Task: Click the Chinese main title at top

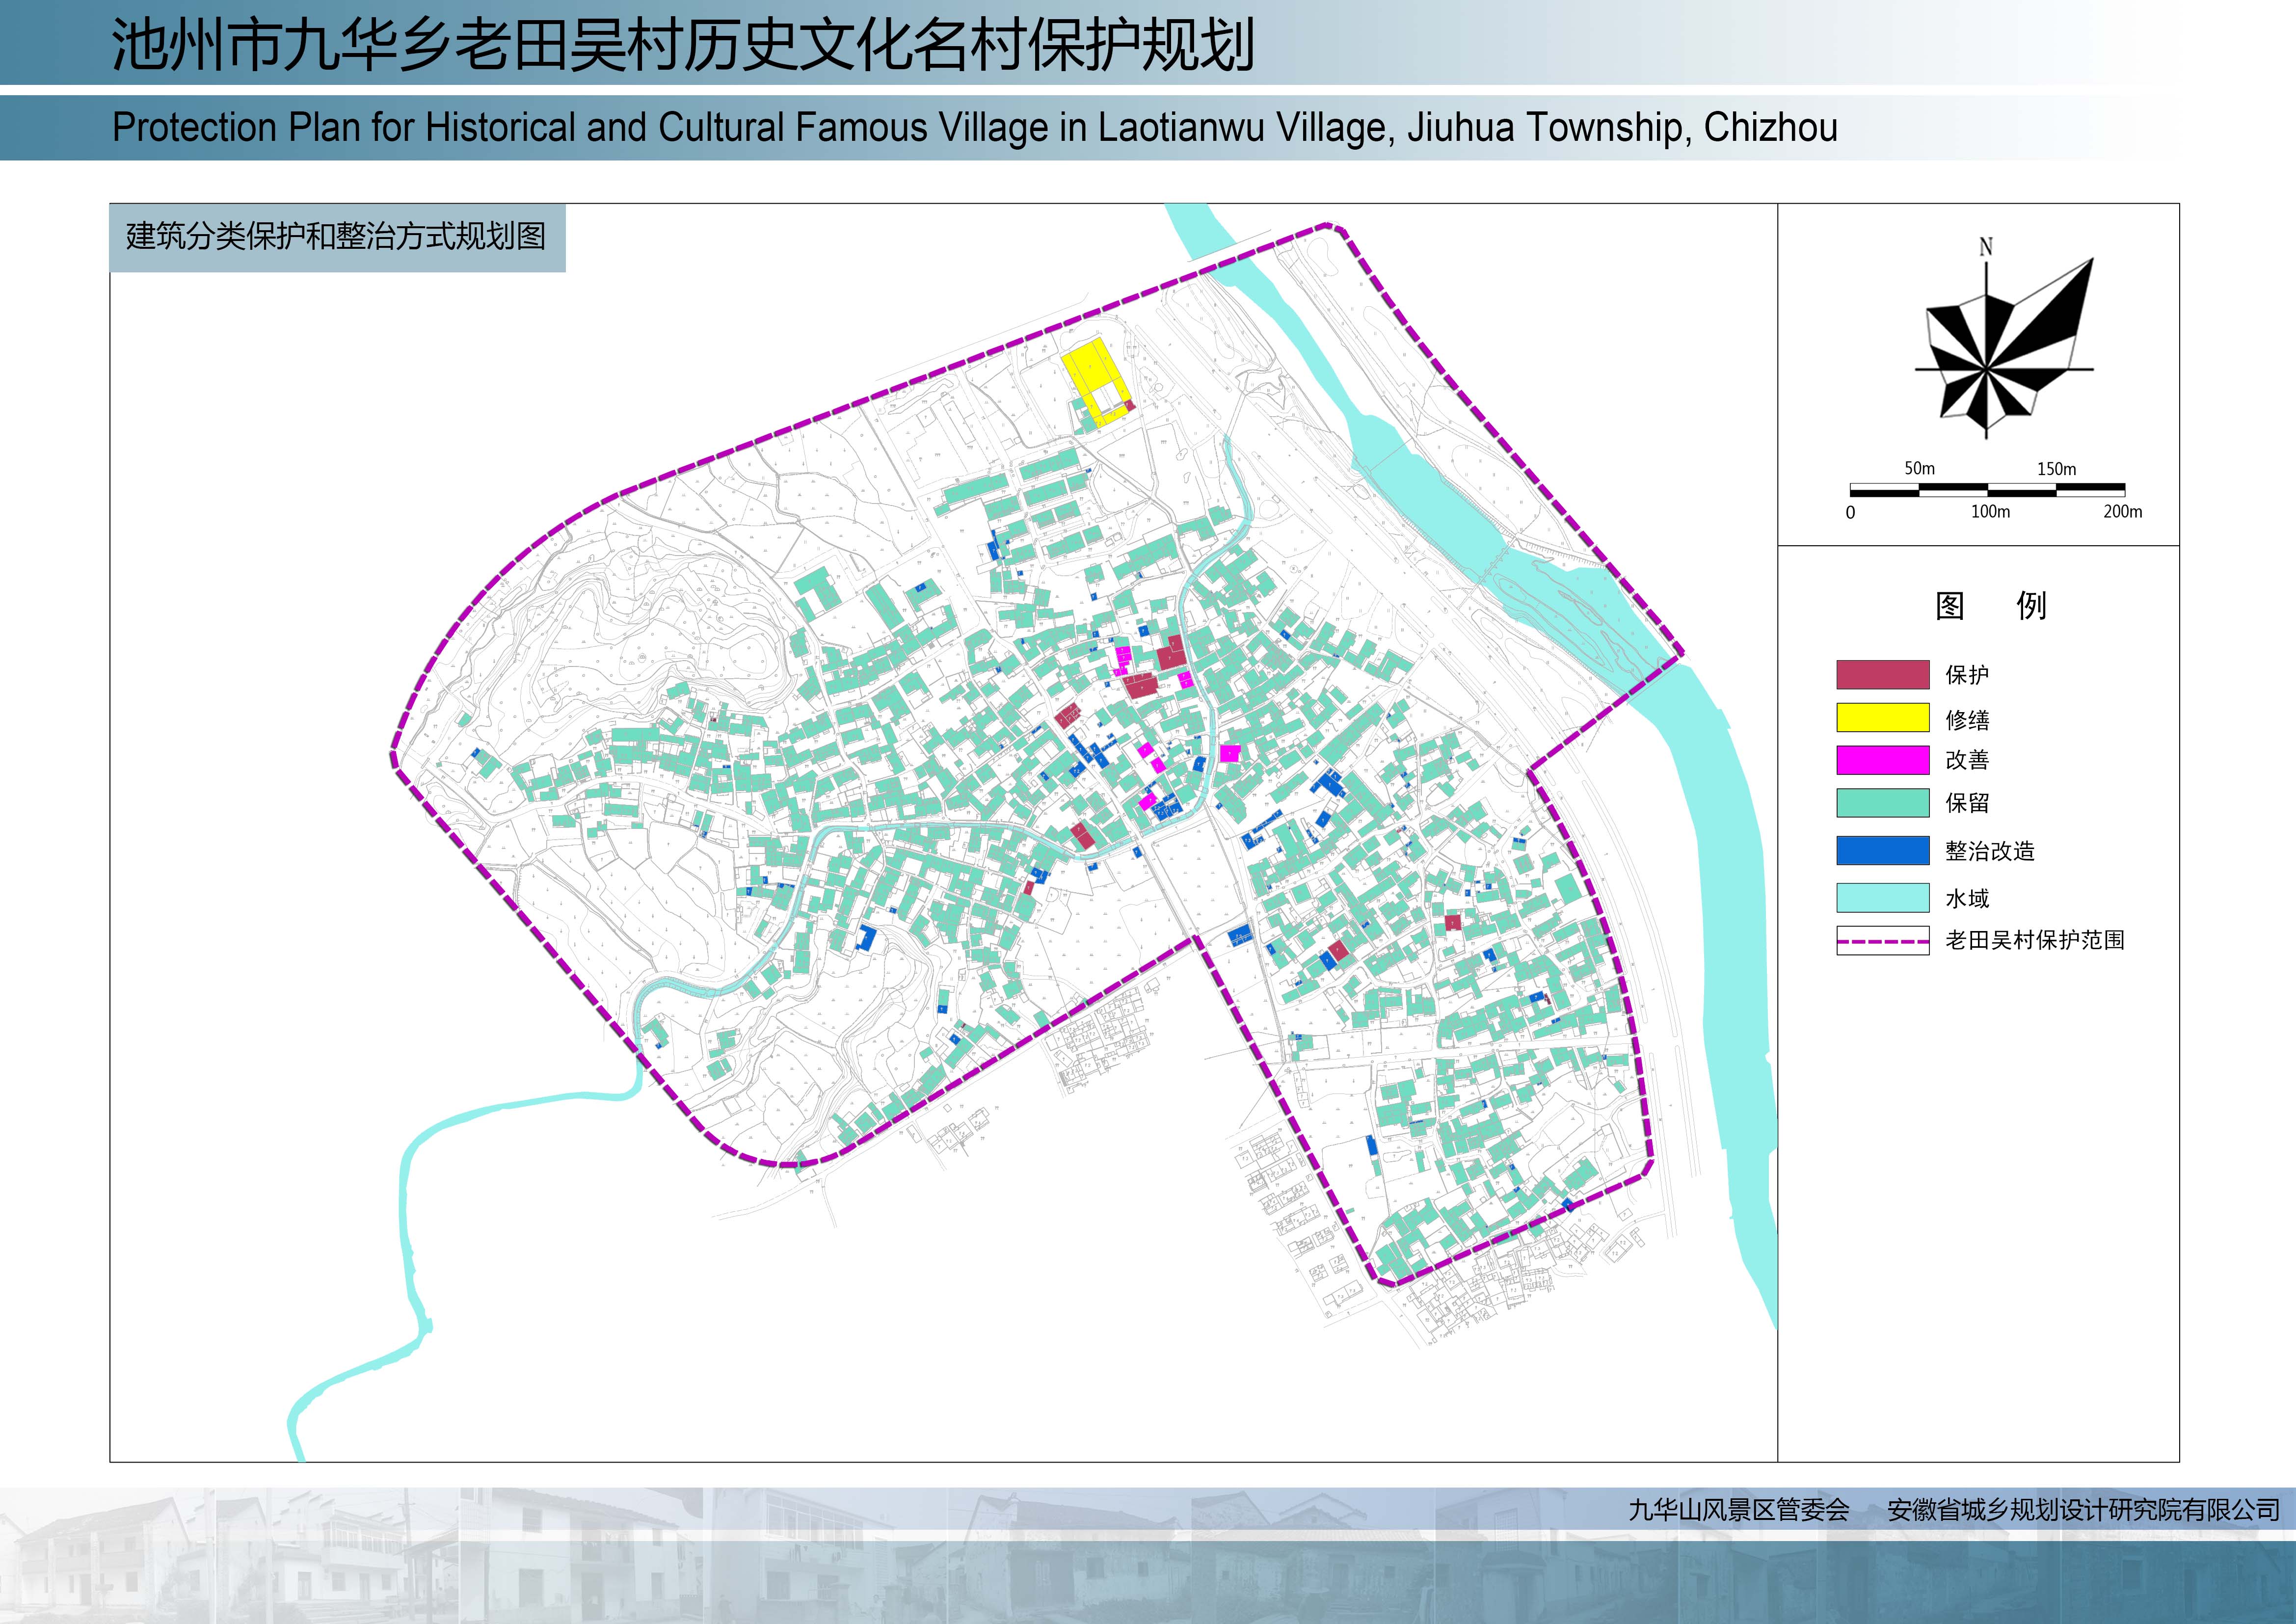Action: 682,45
